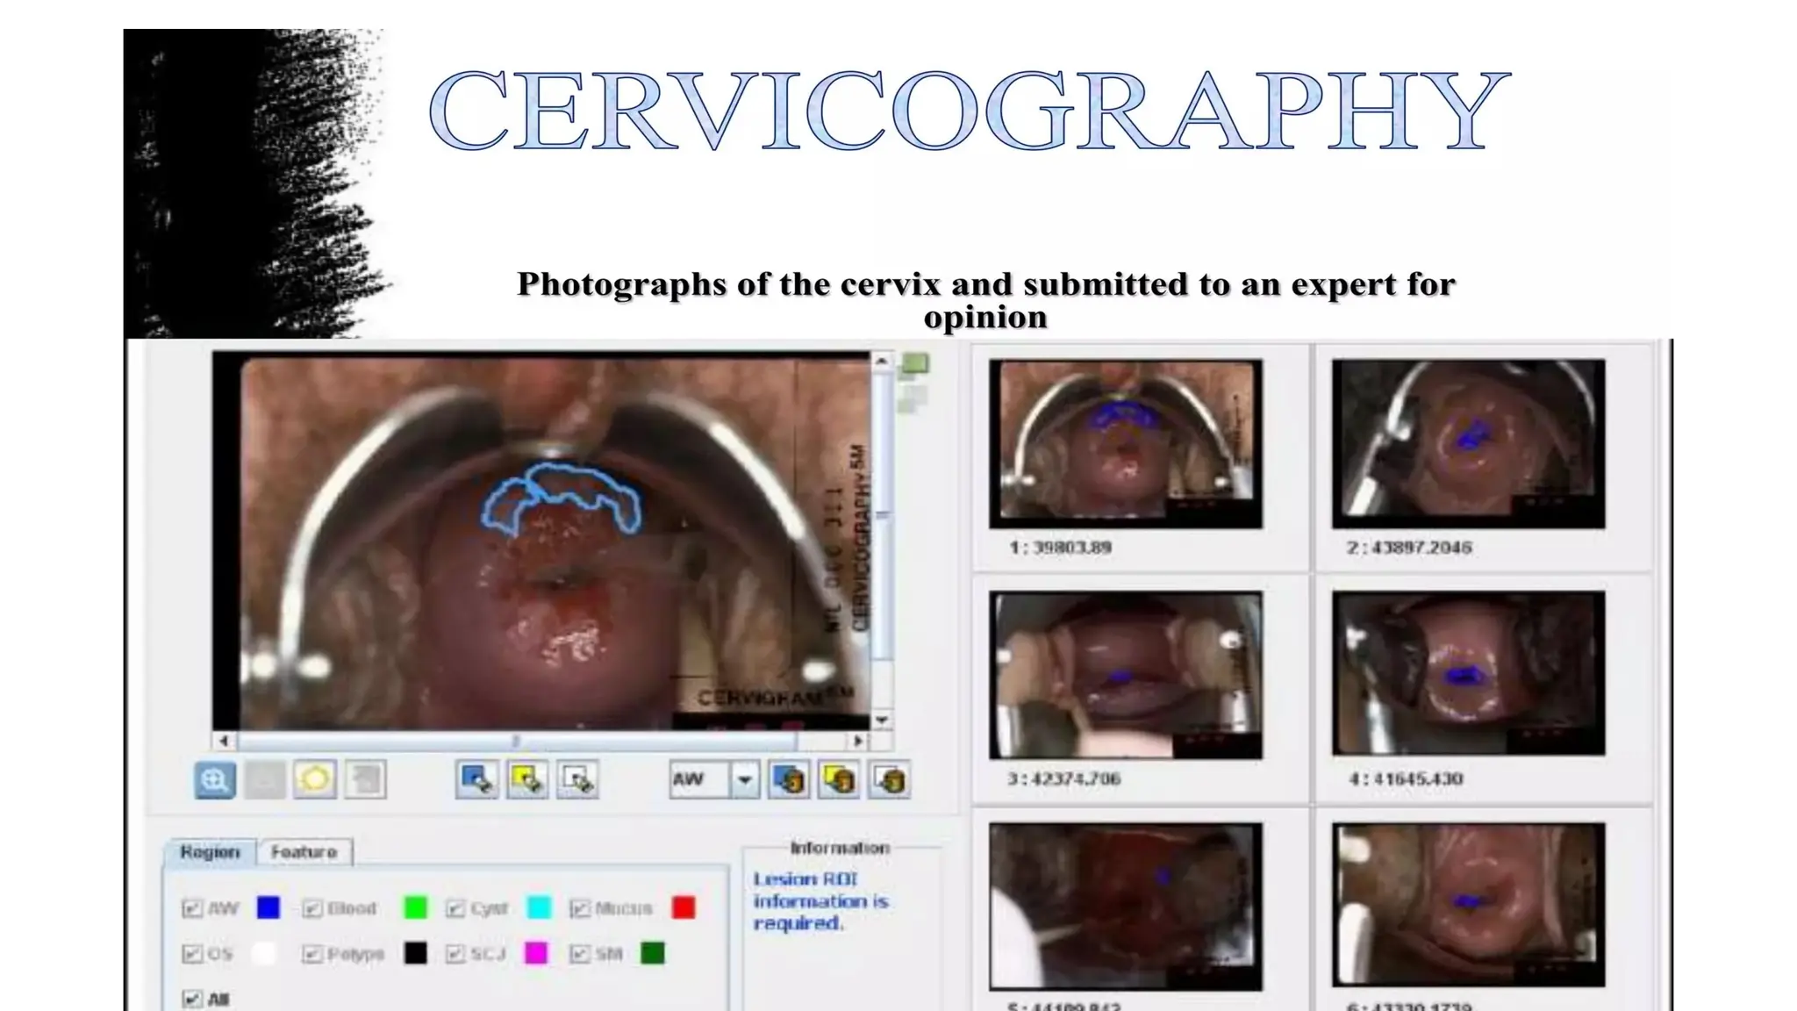The width and height of the screenshot is (1797, 1011).
Task: Pick the dark green SM color swatch
Action: tap(653, 953)
